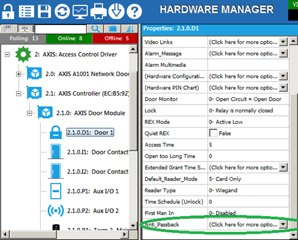This screenshot has height=240, width=298.
Task: Click the download arrow icon
Action: [117, 12]
